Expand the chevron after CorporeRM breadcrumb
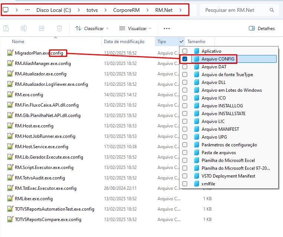Viewport: 283px width, 237px height. [147, 10]
